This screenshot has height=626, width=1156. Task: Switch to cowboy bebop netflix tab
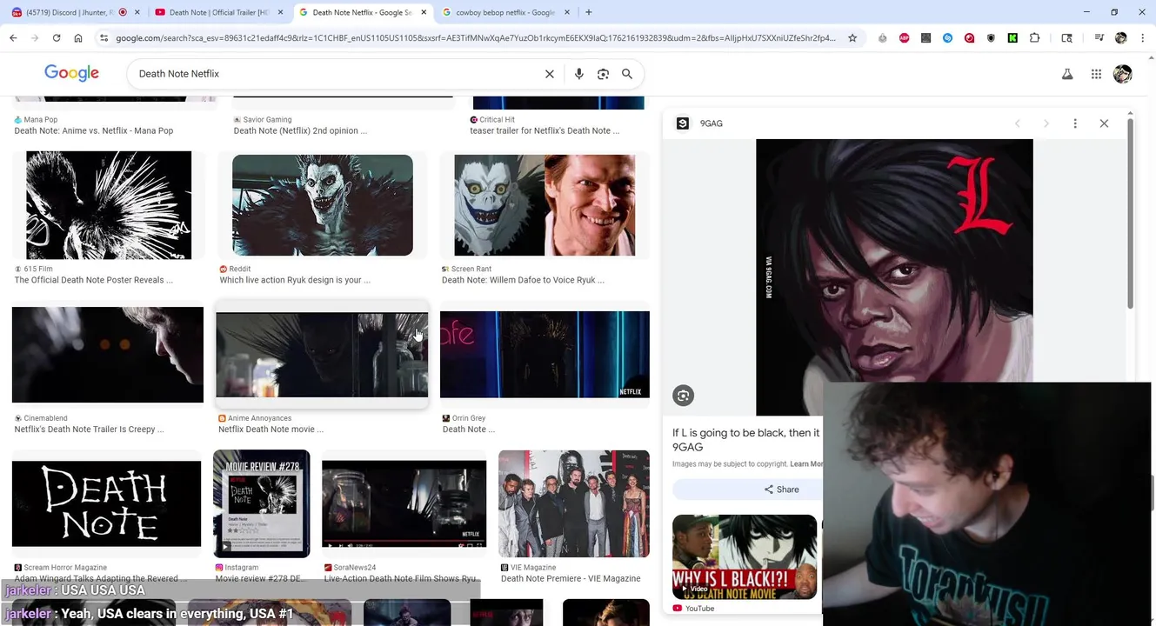[504, 12]
